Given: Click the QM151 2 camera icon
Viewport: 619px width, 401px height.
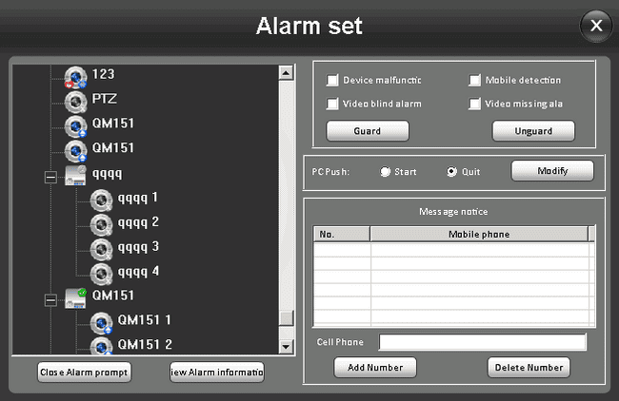Looking at the screenshot, I should [x=101, y=344].
